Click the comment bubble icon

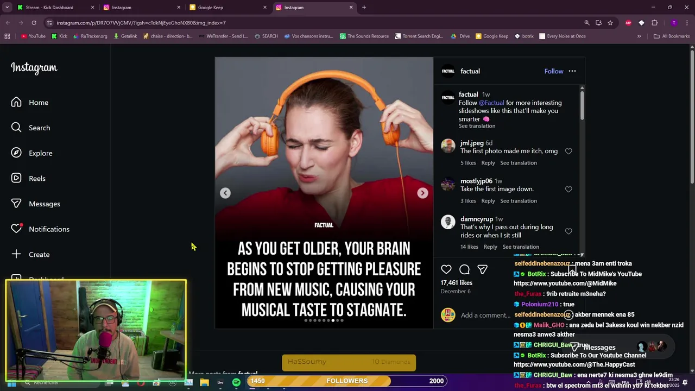(x=464, y=269)
